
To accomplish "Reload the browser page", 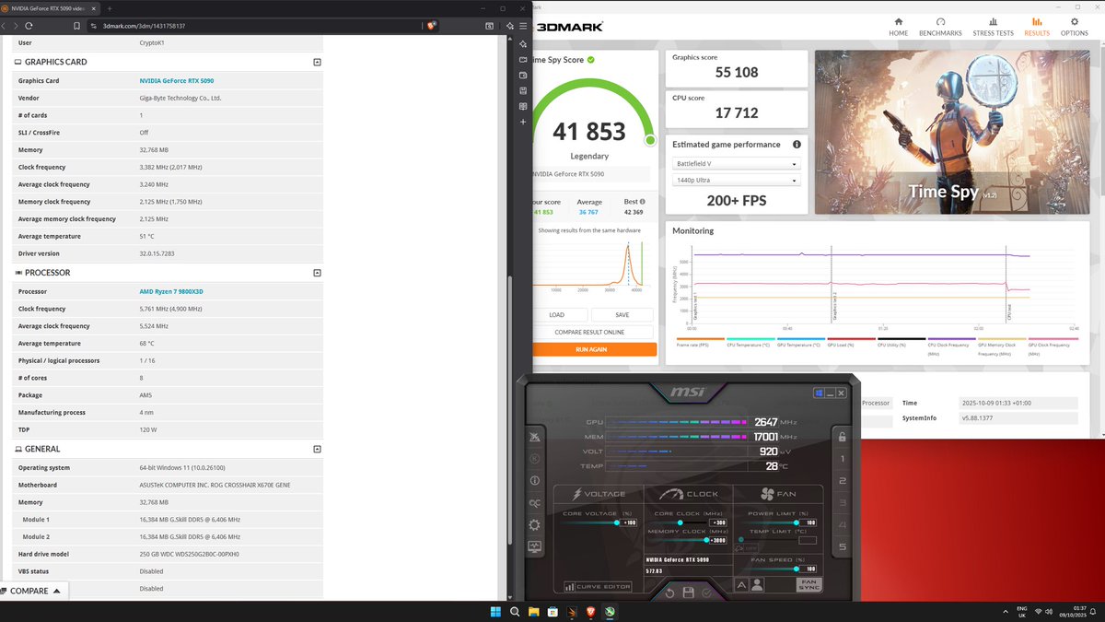I will (x=29, y=26).
